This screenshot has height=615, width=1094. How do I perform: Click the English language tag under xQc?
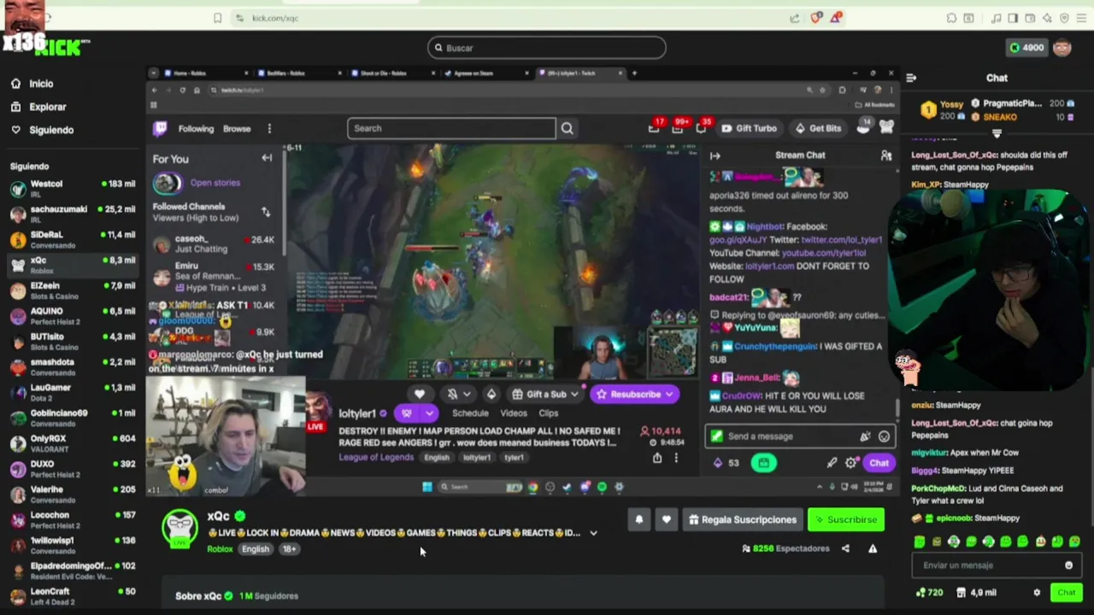[255, 549]
